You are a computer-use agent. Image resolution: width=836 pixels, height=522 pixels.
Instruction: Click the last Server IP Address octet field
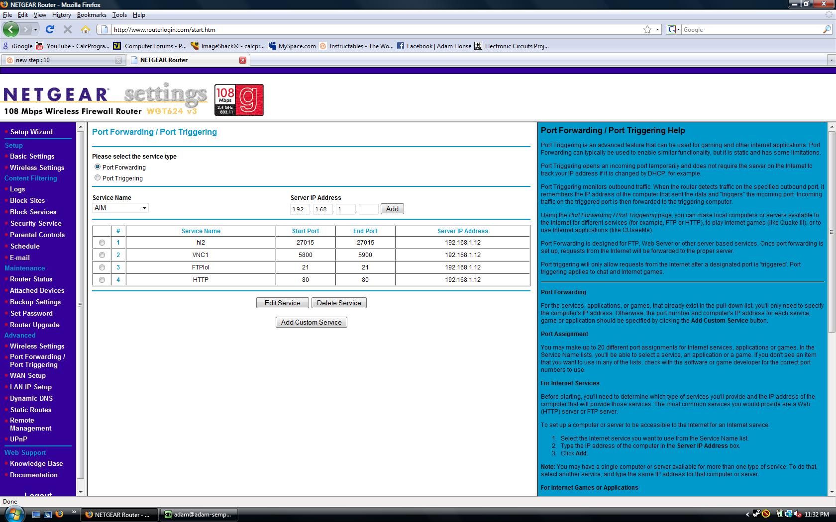point(369,209)
